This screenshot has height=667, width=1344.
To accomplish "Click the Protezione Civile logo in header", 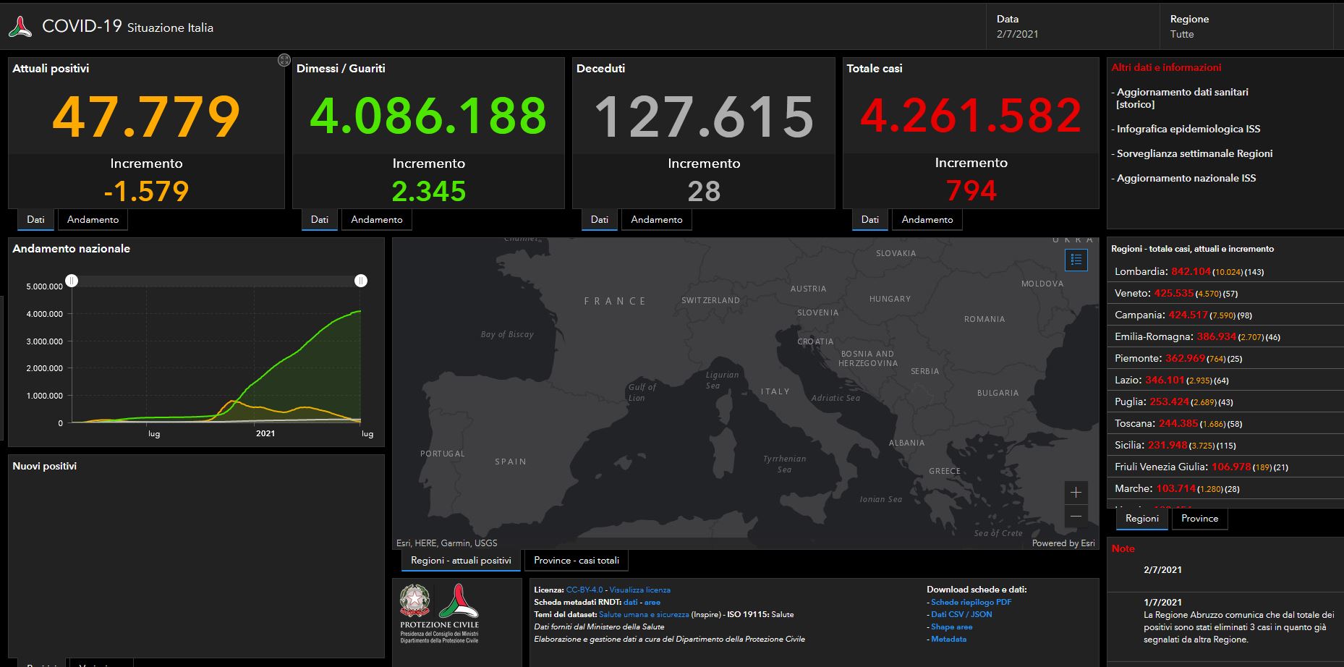I will pos(20,27).
